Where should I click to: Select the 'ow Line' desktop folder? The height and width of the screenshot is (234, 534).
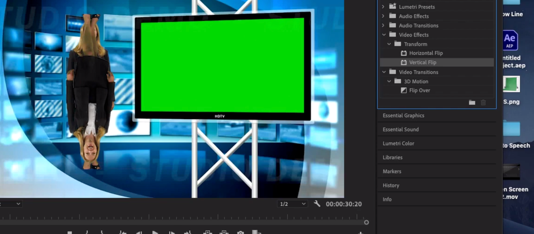click(x=511, y=2)
